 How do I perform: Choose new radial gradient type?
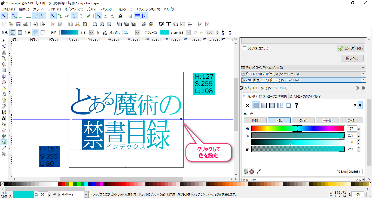tap(20, 33)
